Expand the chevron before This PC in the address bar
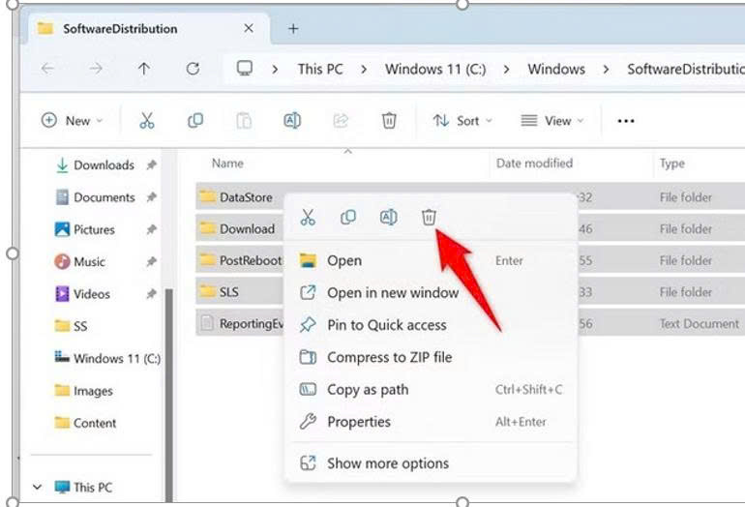 point(275,70)
